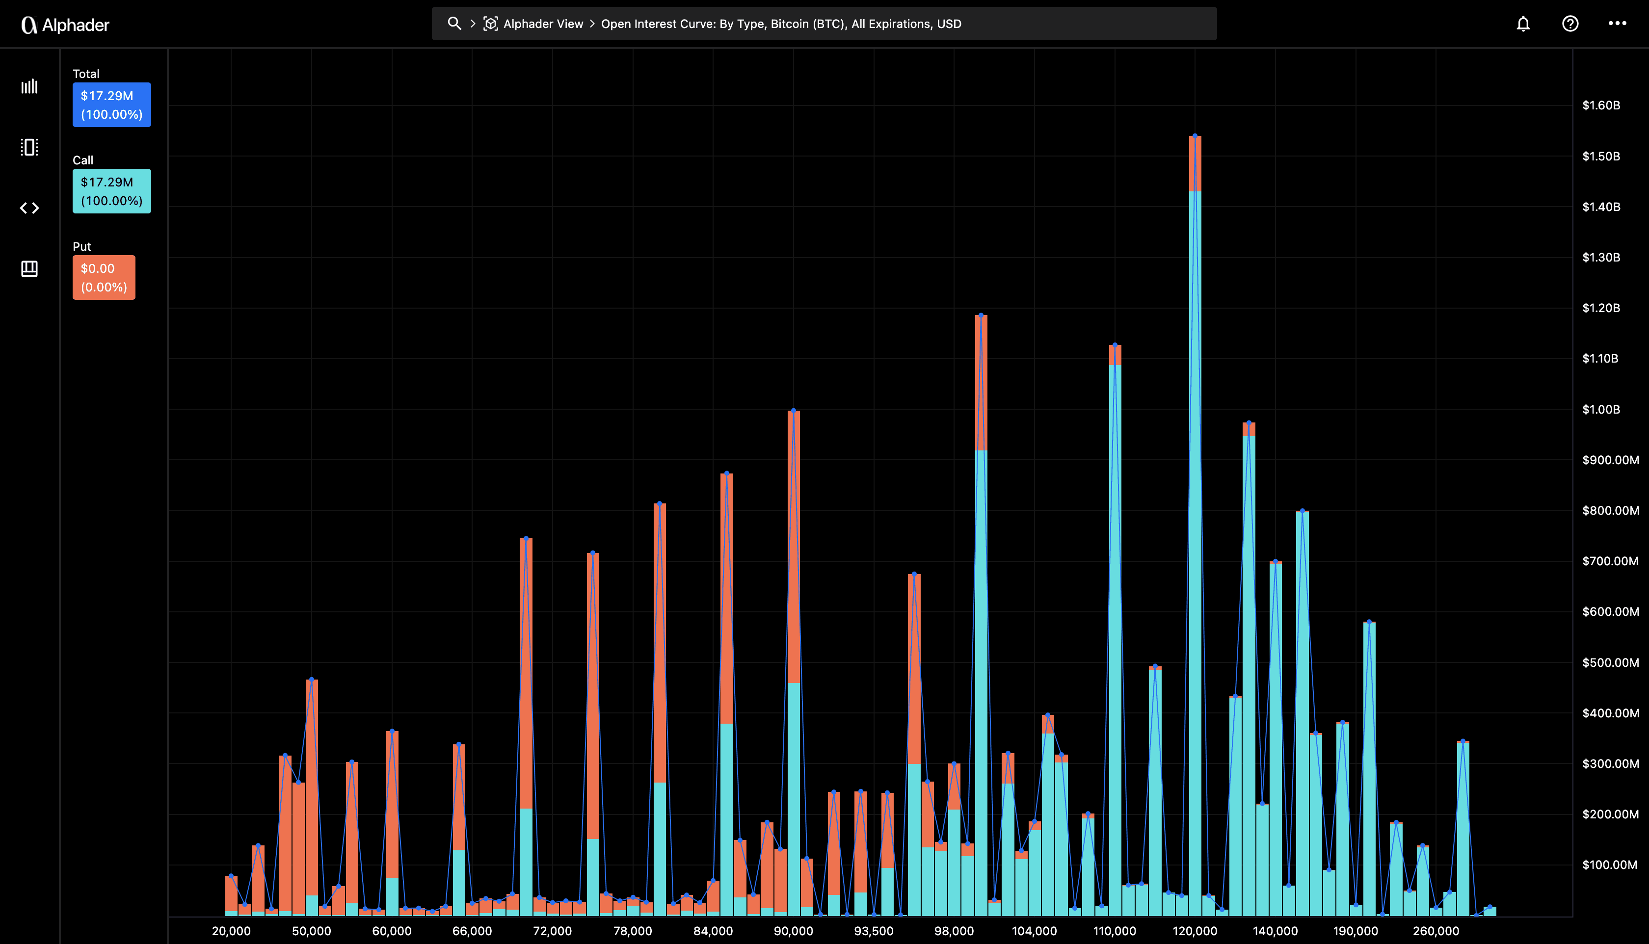Screen dimensions: 1649x944
Task: Toggle the Call series legend box
Action: 111,191
